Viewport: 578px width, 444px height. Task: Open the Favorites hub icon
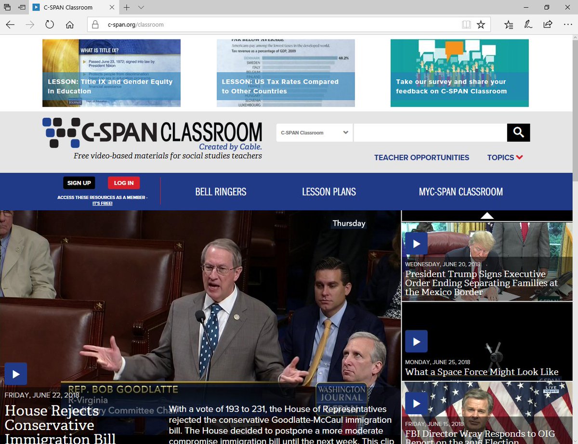point(509,25)
